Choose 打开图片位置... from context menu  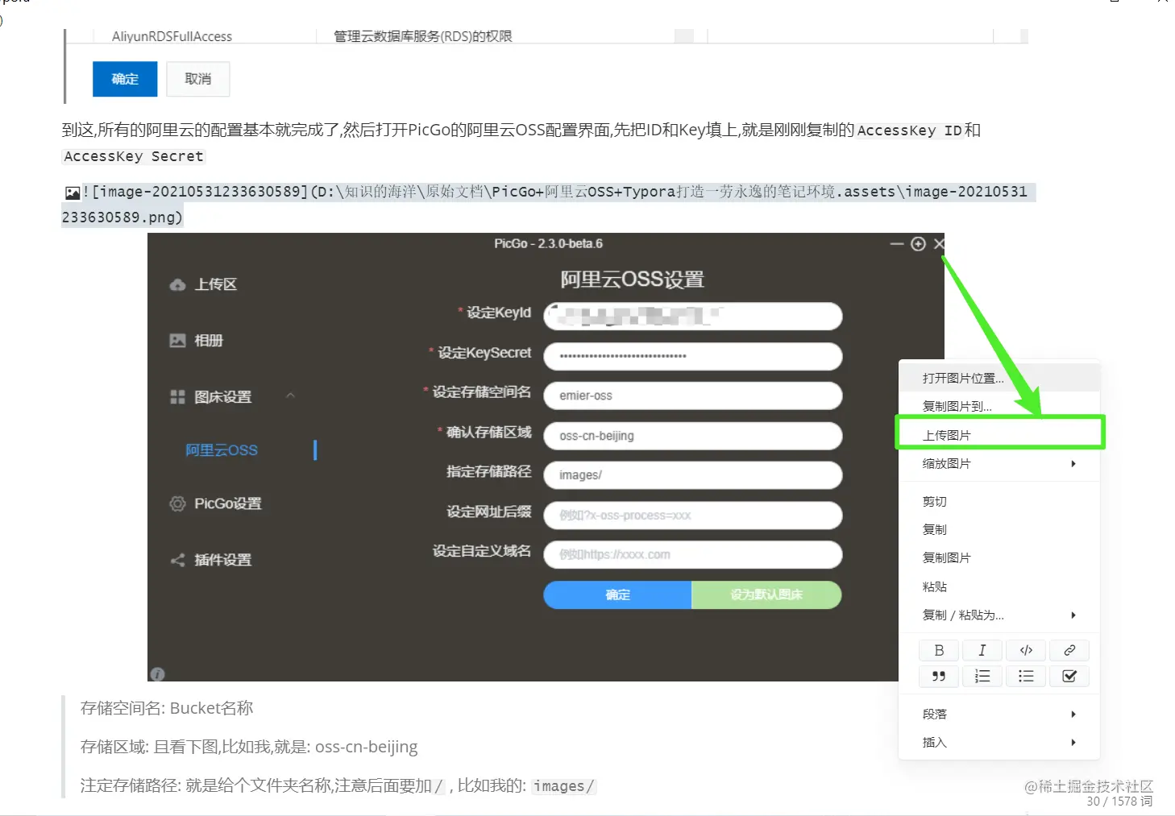999,378
